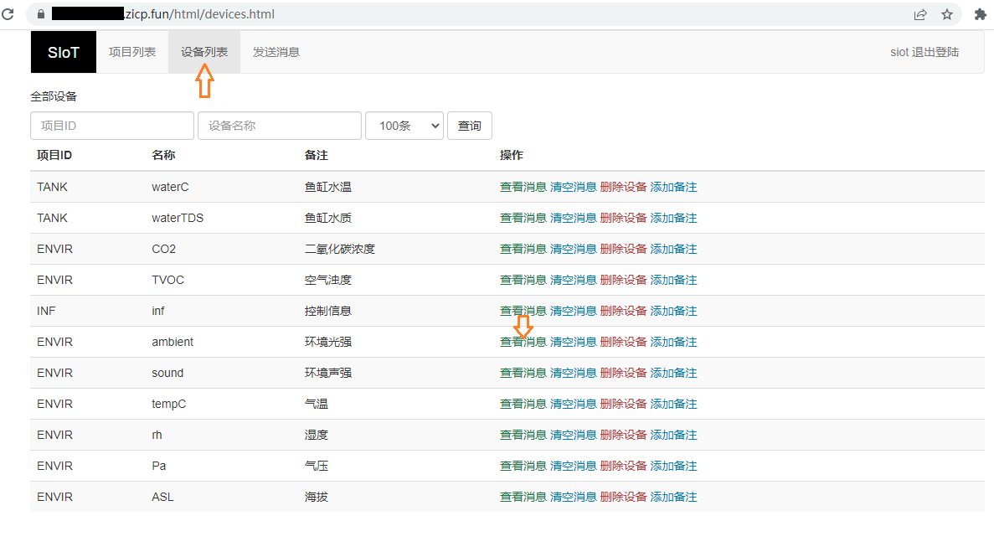The image size is (994, 552).
Task: Delete the CO2 device
Action: [x=623, y=249]
